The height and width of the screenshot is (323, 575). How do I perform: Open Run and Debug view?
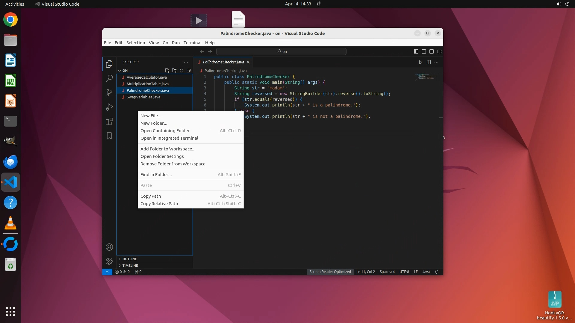(x=109, y=107)
